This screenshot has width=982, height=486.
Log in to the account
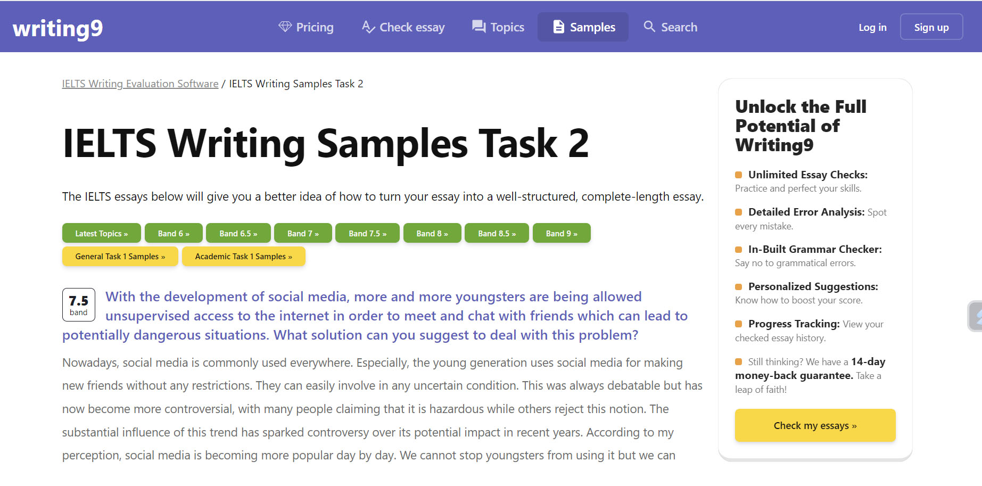(x=872, y=27)
